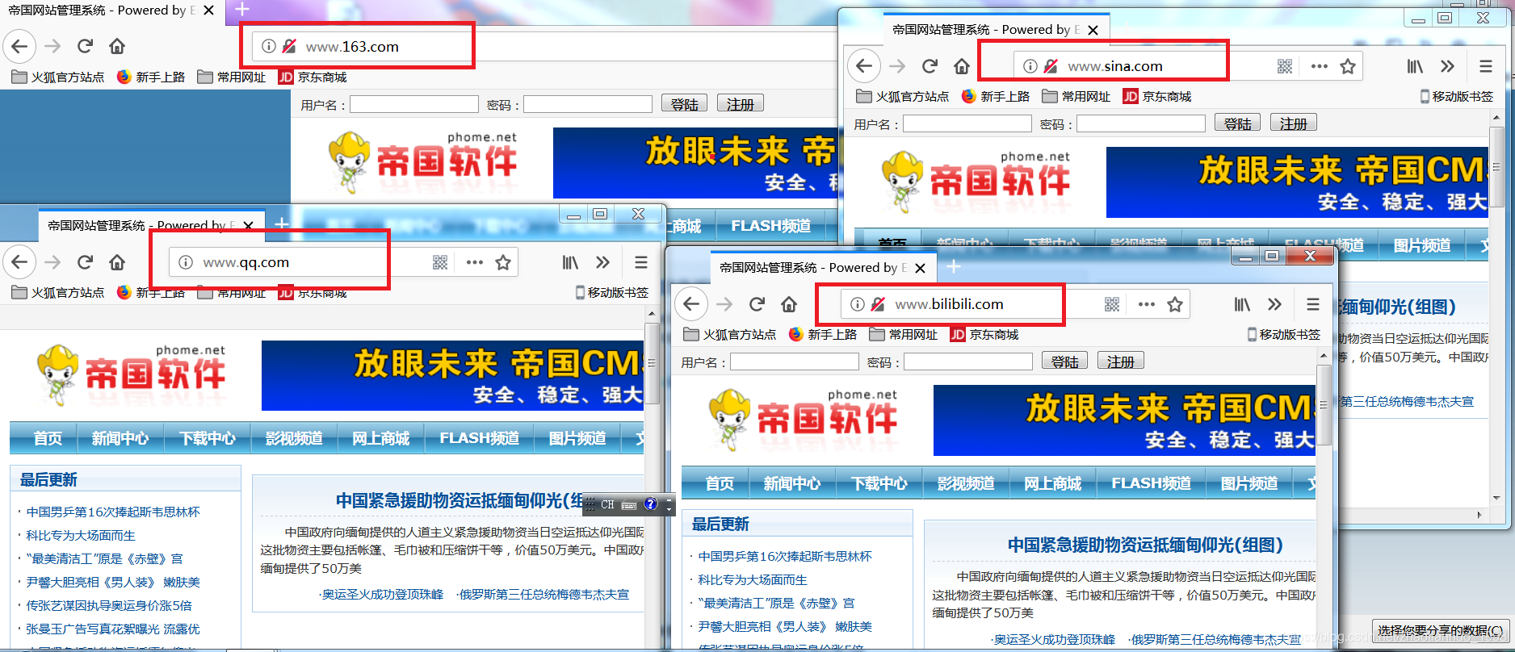Click 密码 field in the bilibili.com window
The width and height of the screenshot is (1515, 652).
(x=968, y=362)
